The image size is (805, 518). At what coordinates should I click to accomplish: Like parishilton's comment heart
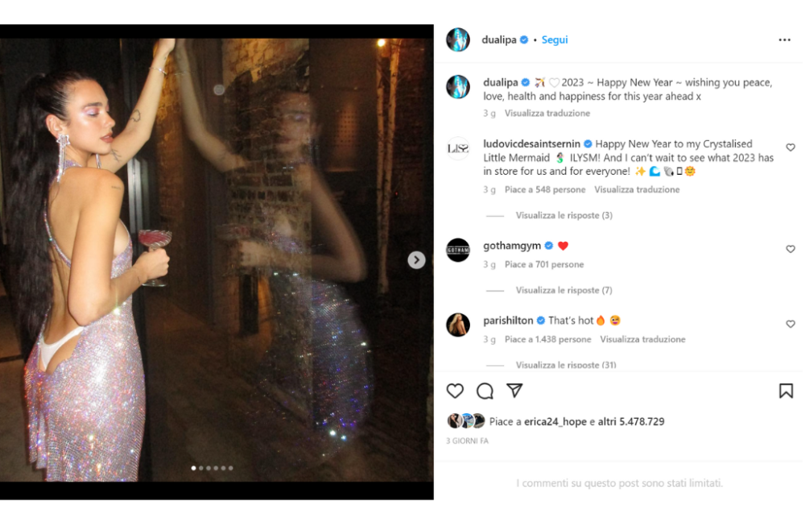tap(791, 325)
